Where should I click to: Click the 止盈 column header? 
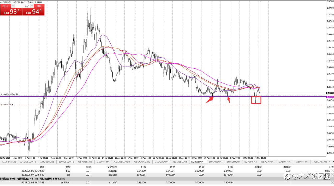point(201,167)
